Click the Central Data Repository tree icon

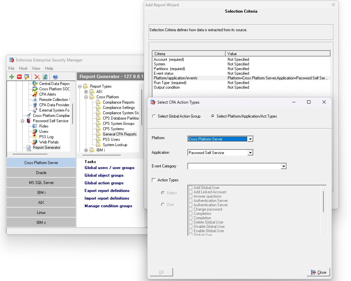click(35, 84)
